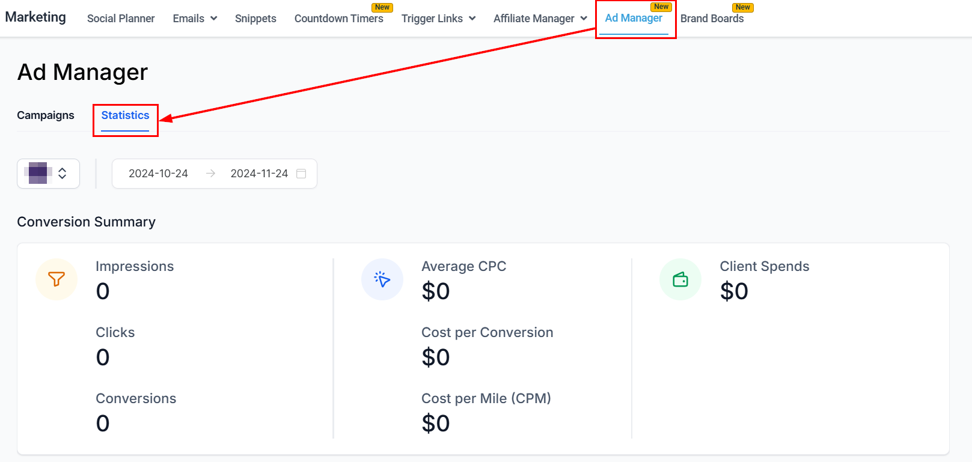Navigate to Brand Boards
Screen dimensions: 972x462
712,19
